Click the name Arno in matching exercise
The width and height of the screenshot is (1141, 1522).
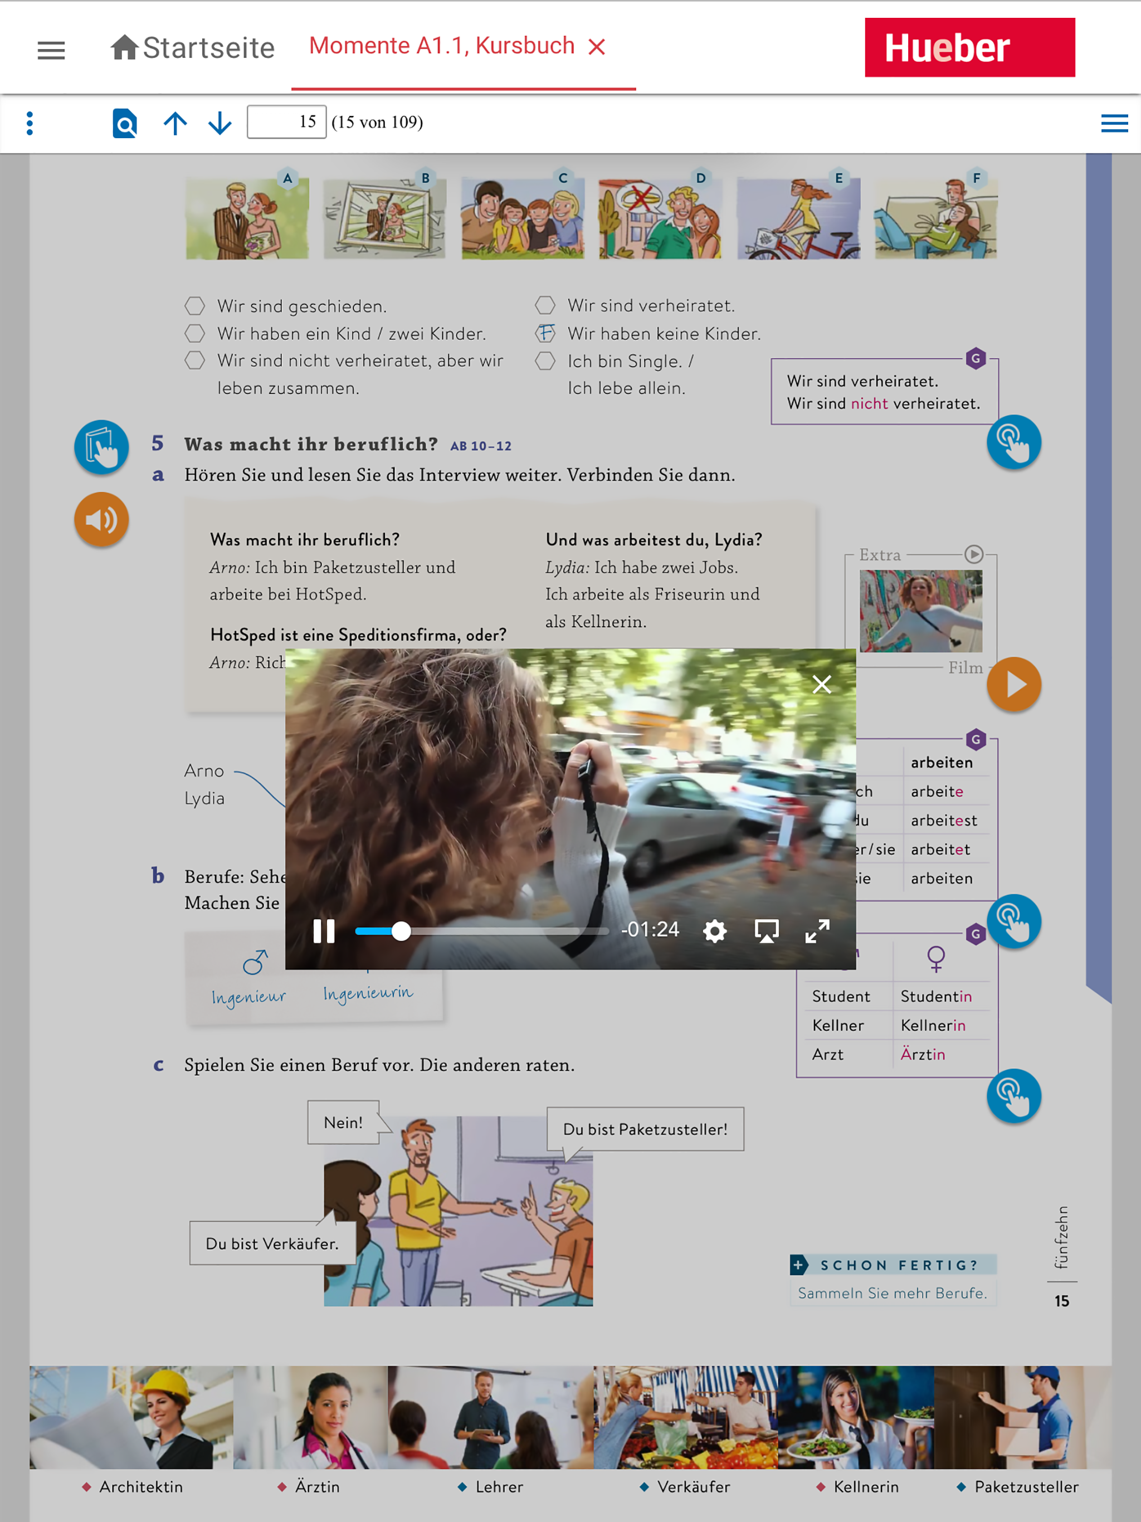point(204,770)
